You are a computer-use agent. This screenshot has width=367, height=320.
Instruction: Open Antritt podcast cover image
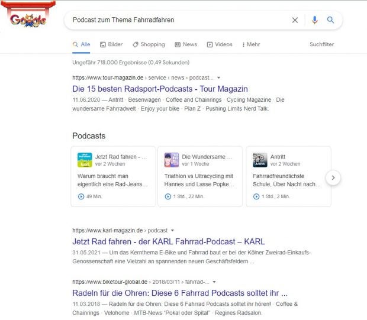(x=260, y=160)
